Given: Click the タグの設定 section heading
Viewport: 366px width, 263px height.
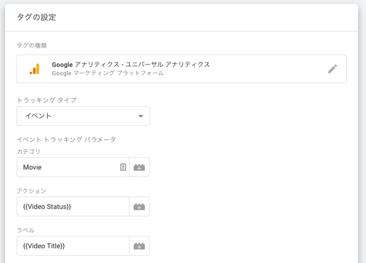Looking at the screenshot, I should coord(37,17).
